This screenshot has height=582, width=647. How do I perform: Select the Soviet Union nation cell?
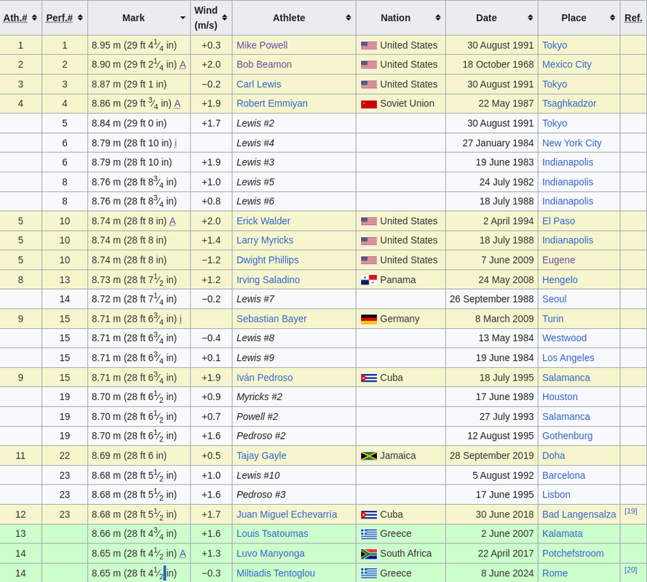pyautogui.click(x=401, y=103)
